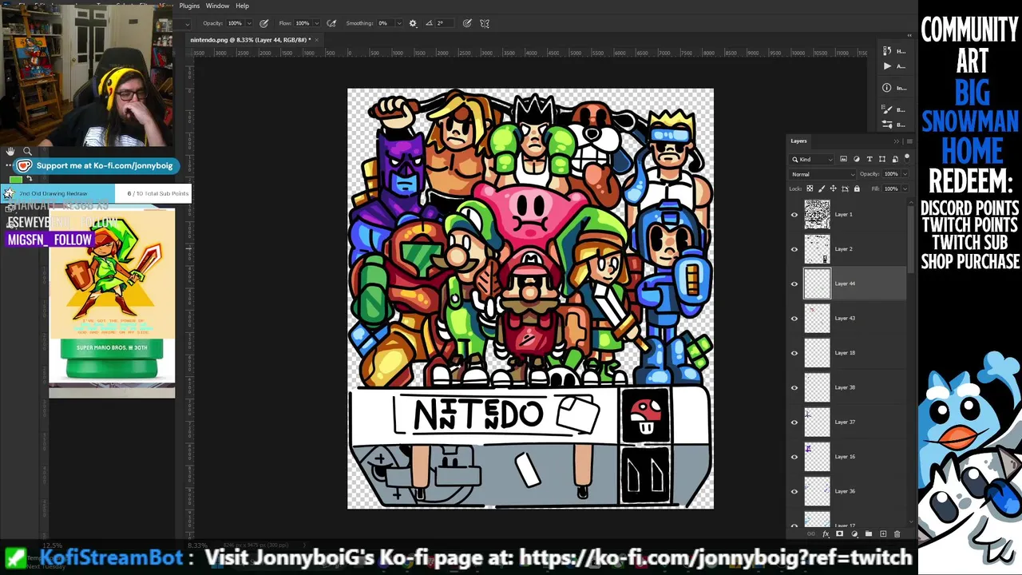Open the Flow value dropdown
Image resolution: width=1022 pixels, height=575 pixels.
[317, 23]
